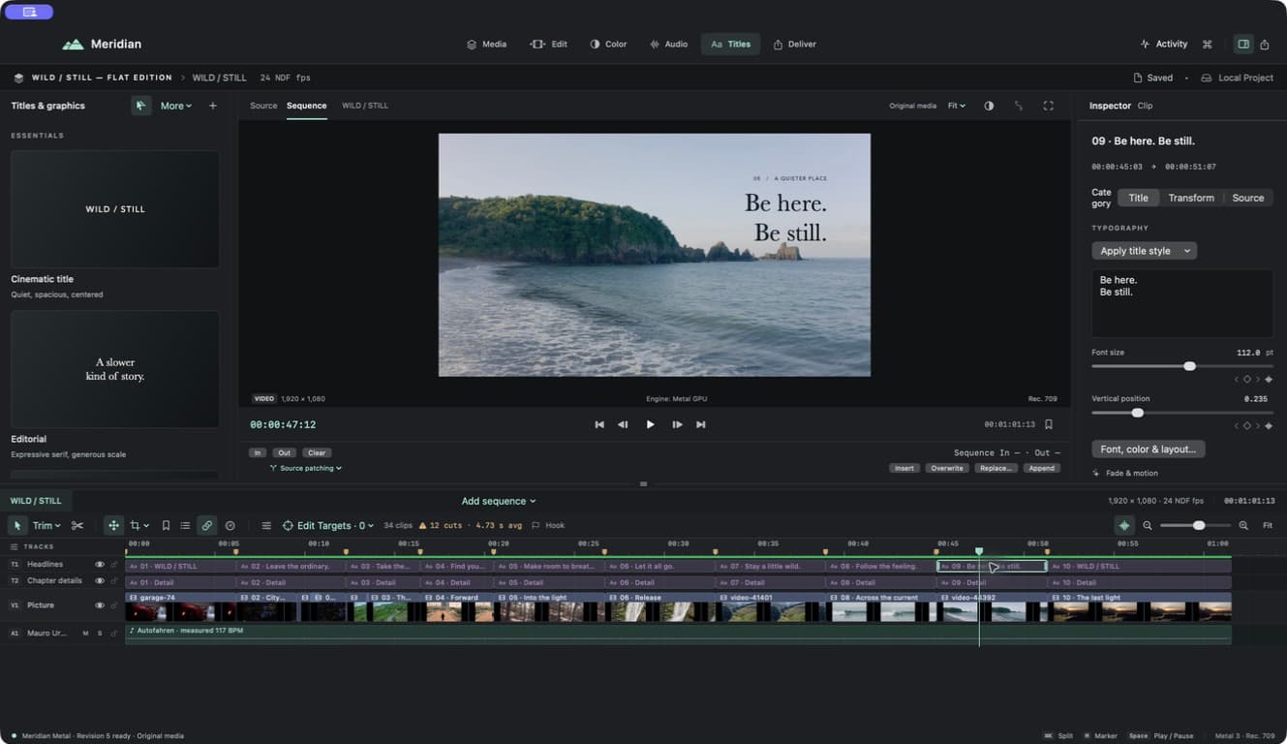This screenshot has width=1287, height=744.
Task: Open the Fit zoom dropdown above viewer
Action: 956,106
